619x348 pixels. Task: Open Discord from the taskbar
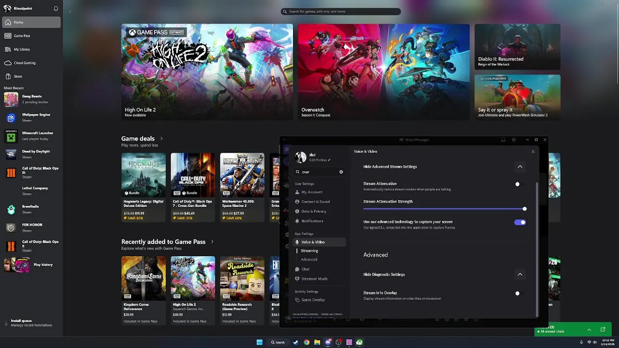[x=328, y=342]
